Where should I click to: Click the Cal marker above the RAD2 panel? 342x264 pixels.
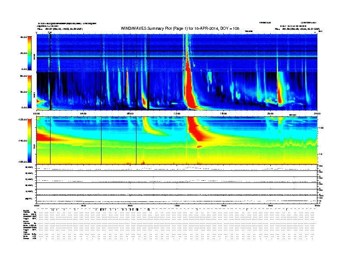click(x=50, y=33)
